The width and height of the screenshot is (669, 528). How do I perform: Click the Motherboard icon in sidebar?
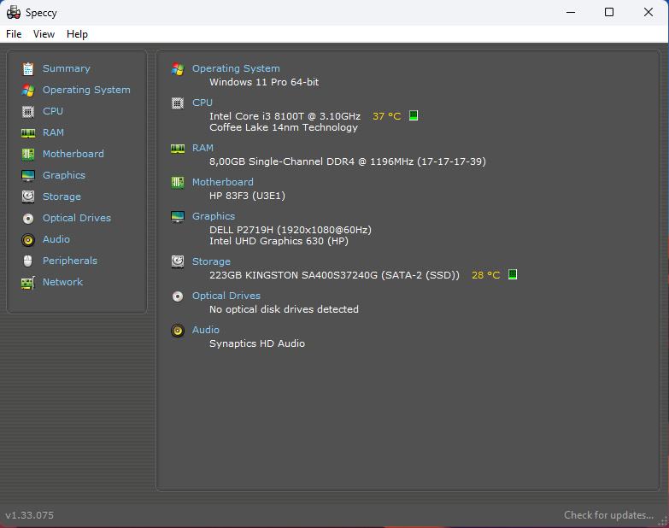pyautogui.click(x=28, y=154)
